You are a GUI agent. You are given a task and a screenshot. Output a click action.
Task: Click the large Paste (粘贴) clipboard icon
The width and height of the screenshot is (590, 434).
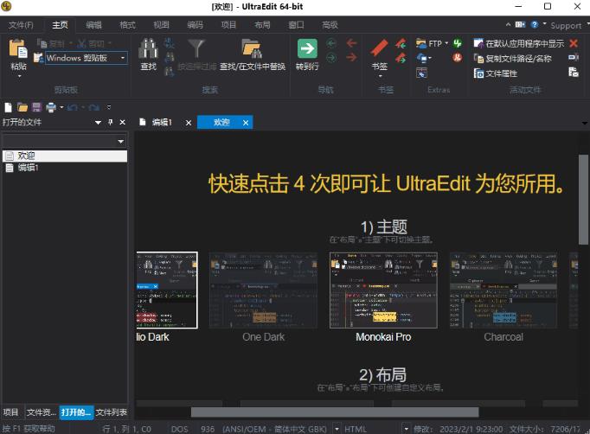coord(18,49)
